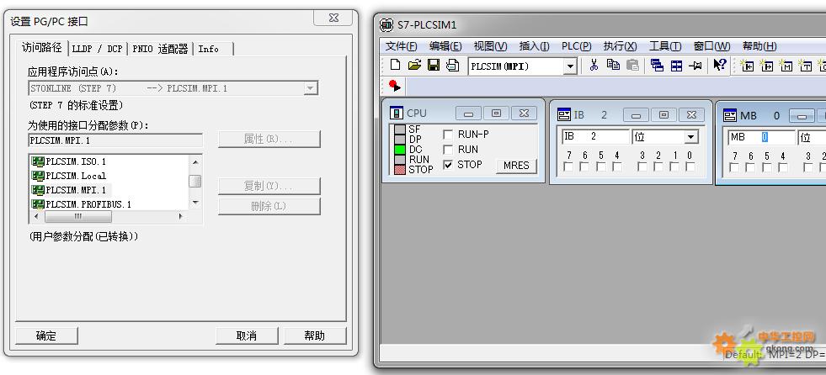Click the MRES memory reset button

point(516,165)
